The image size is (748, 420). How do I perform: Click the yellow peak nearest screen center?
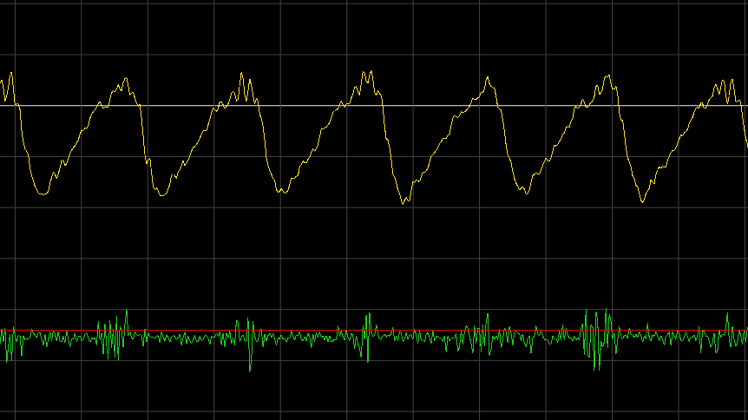(367, 74)
